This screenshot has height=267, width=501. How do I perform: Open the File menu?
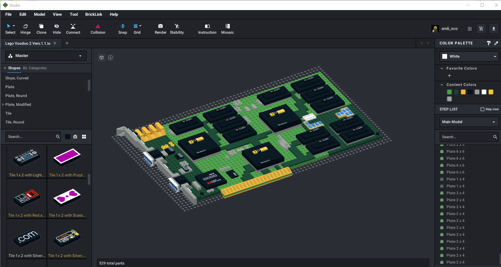click(x=8, y=14)
